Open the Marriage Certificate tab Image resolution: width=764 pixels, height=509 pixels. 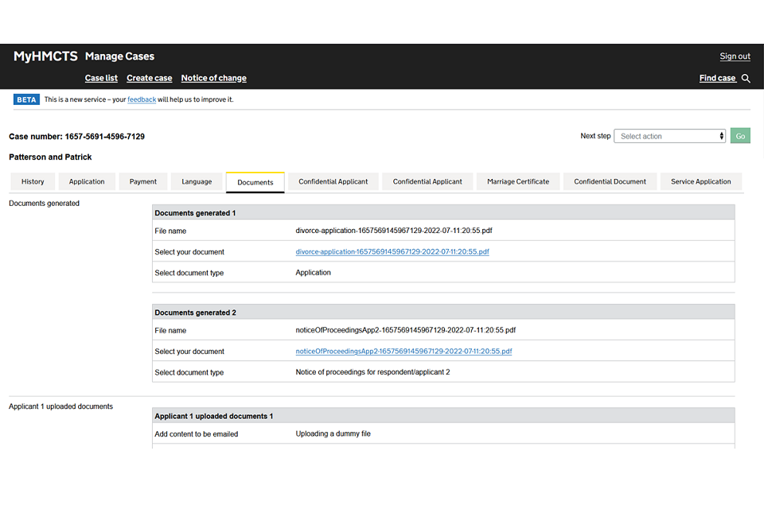click(x=518, y=182)
